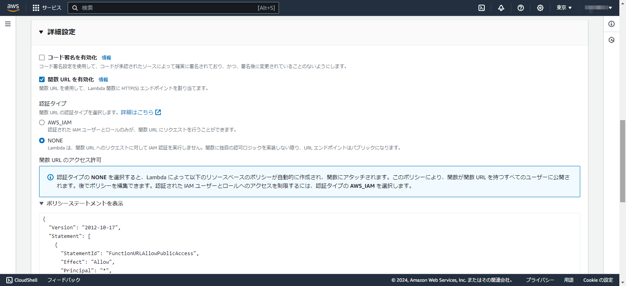Select the NONE auth type radio
Screen dimensions: 626x286
coord(42,140)
